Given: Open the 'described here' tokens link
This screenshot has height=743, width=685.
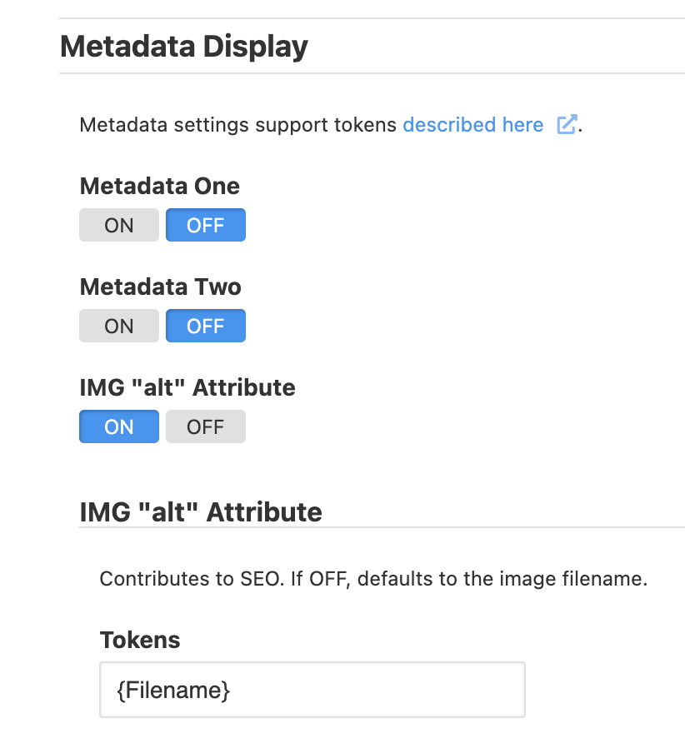Looking at the screenshot, I should [472, 125].
